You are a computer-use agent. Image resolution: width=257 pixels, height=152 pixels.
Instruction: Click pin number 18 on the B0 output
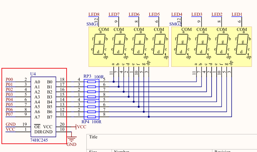point(62,79)
